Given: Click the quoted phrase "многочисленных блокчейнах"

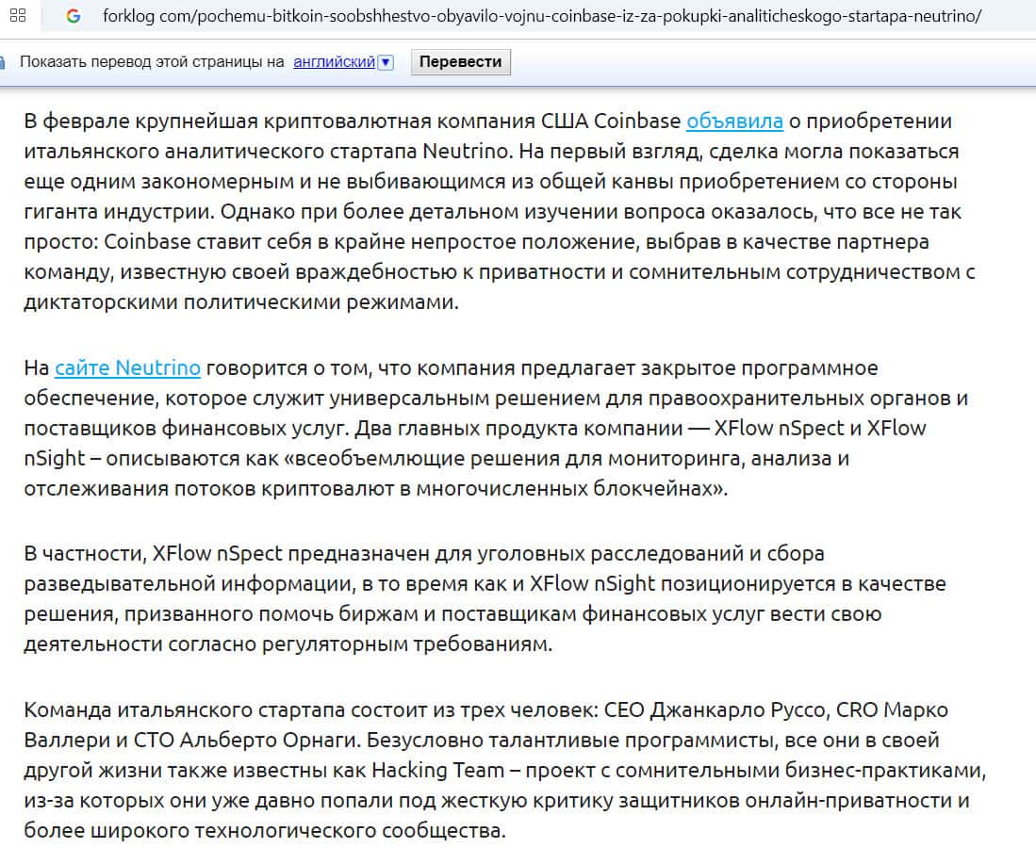Looking at the screenshot, I should click(570, 488).
